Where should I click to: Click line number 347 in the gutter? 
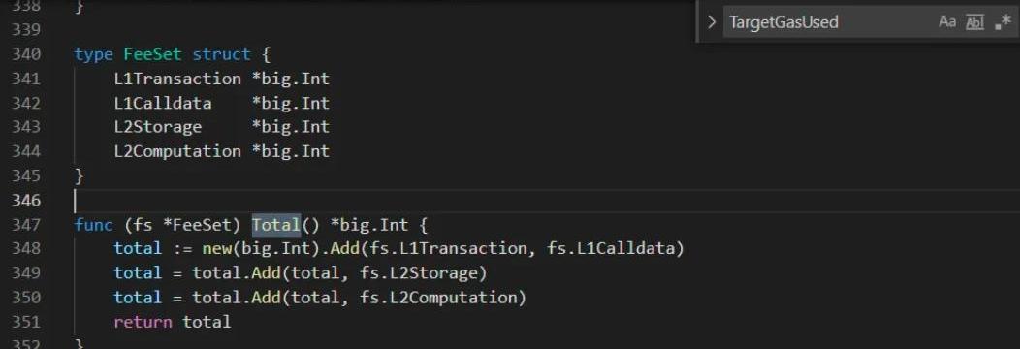point(26,225)
